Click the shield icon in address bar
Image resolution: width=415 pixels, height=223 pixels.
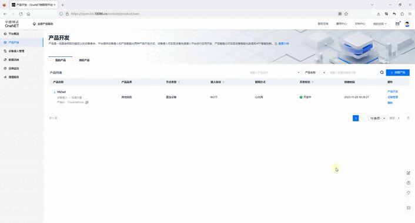click(61, 13)
